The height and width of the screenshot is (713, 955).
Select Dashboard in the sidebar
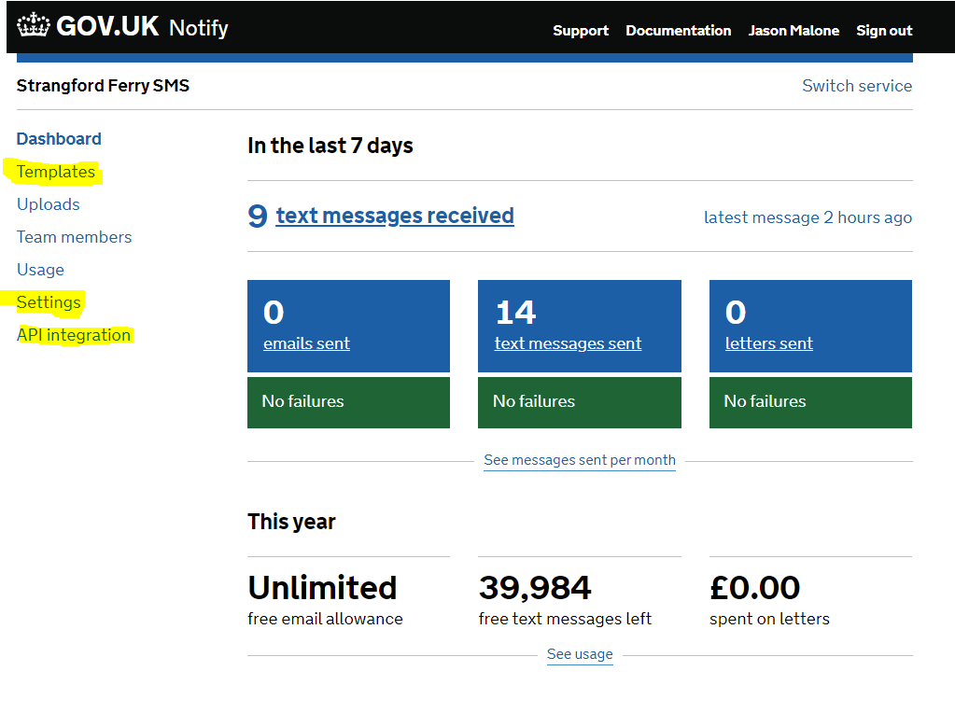click(58, 138)
